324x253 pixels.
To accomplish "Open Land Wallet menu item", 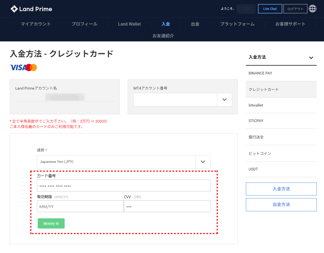I will (x=129, y=24).
